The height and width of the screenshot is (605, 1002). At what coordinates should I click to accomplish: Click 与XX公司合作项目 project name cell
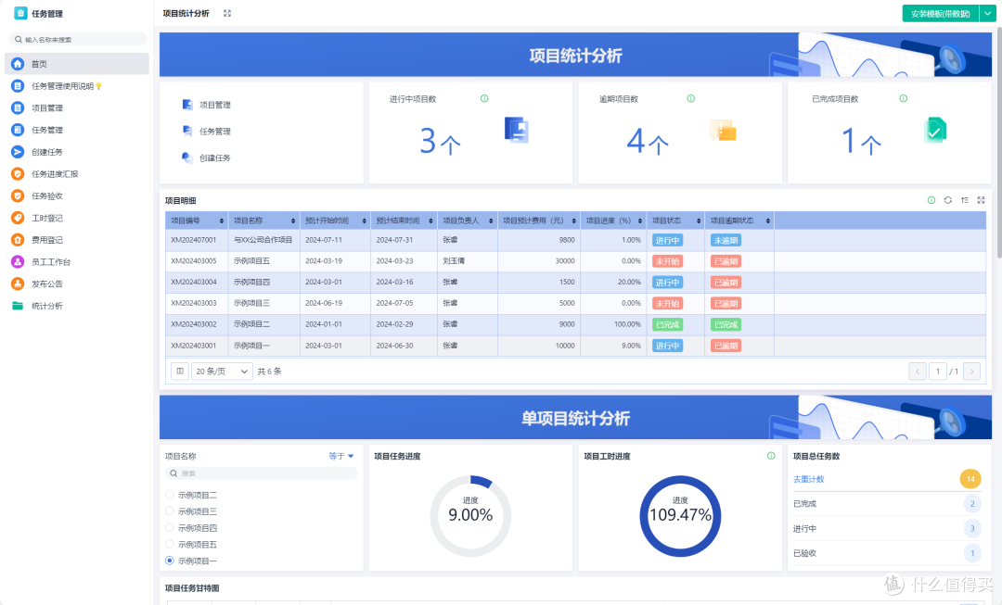click(x=263, y=240)
